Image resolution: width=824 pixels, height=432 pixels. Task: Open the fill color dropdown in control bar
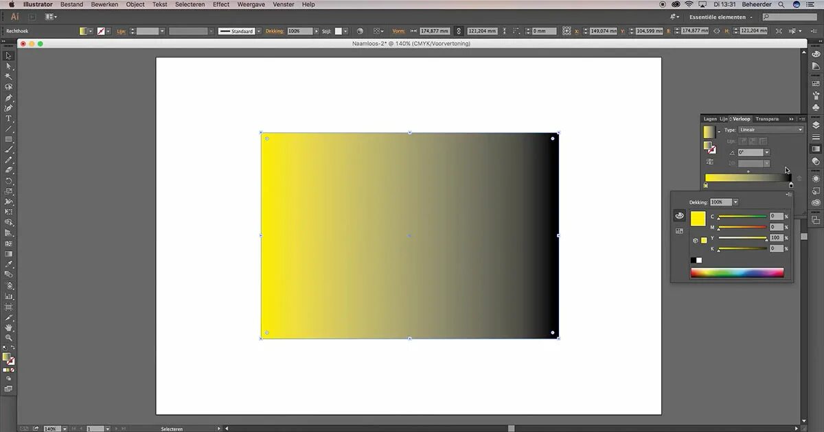coord(91,31)
